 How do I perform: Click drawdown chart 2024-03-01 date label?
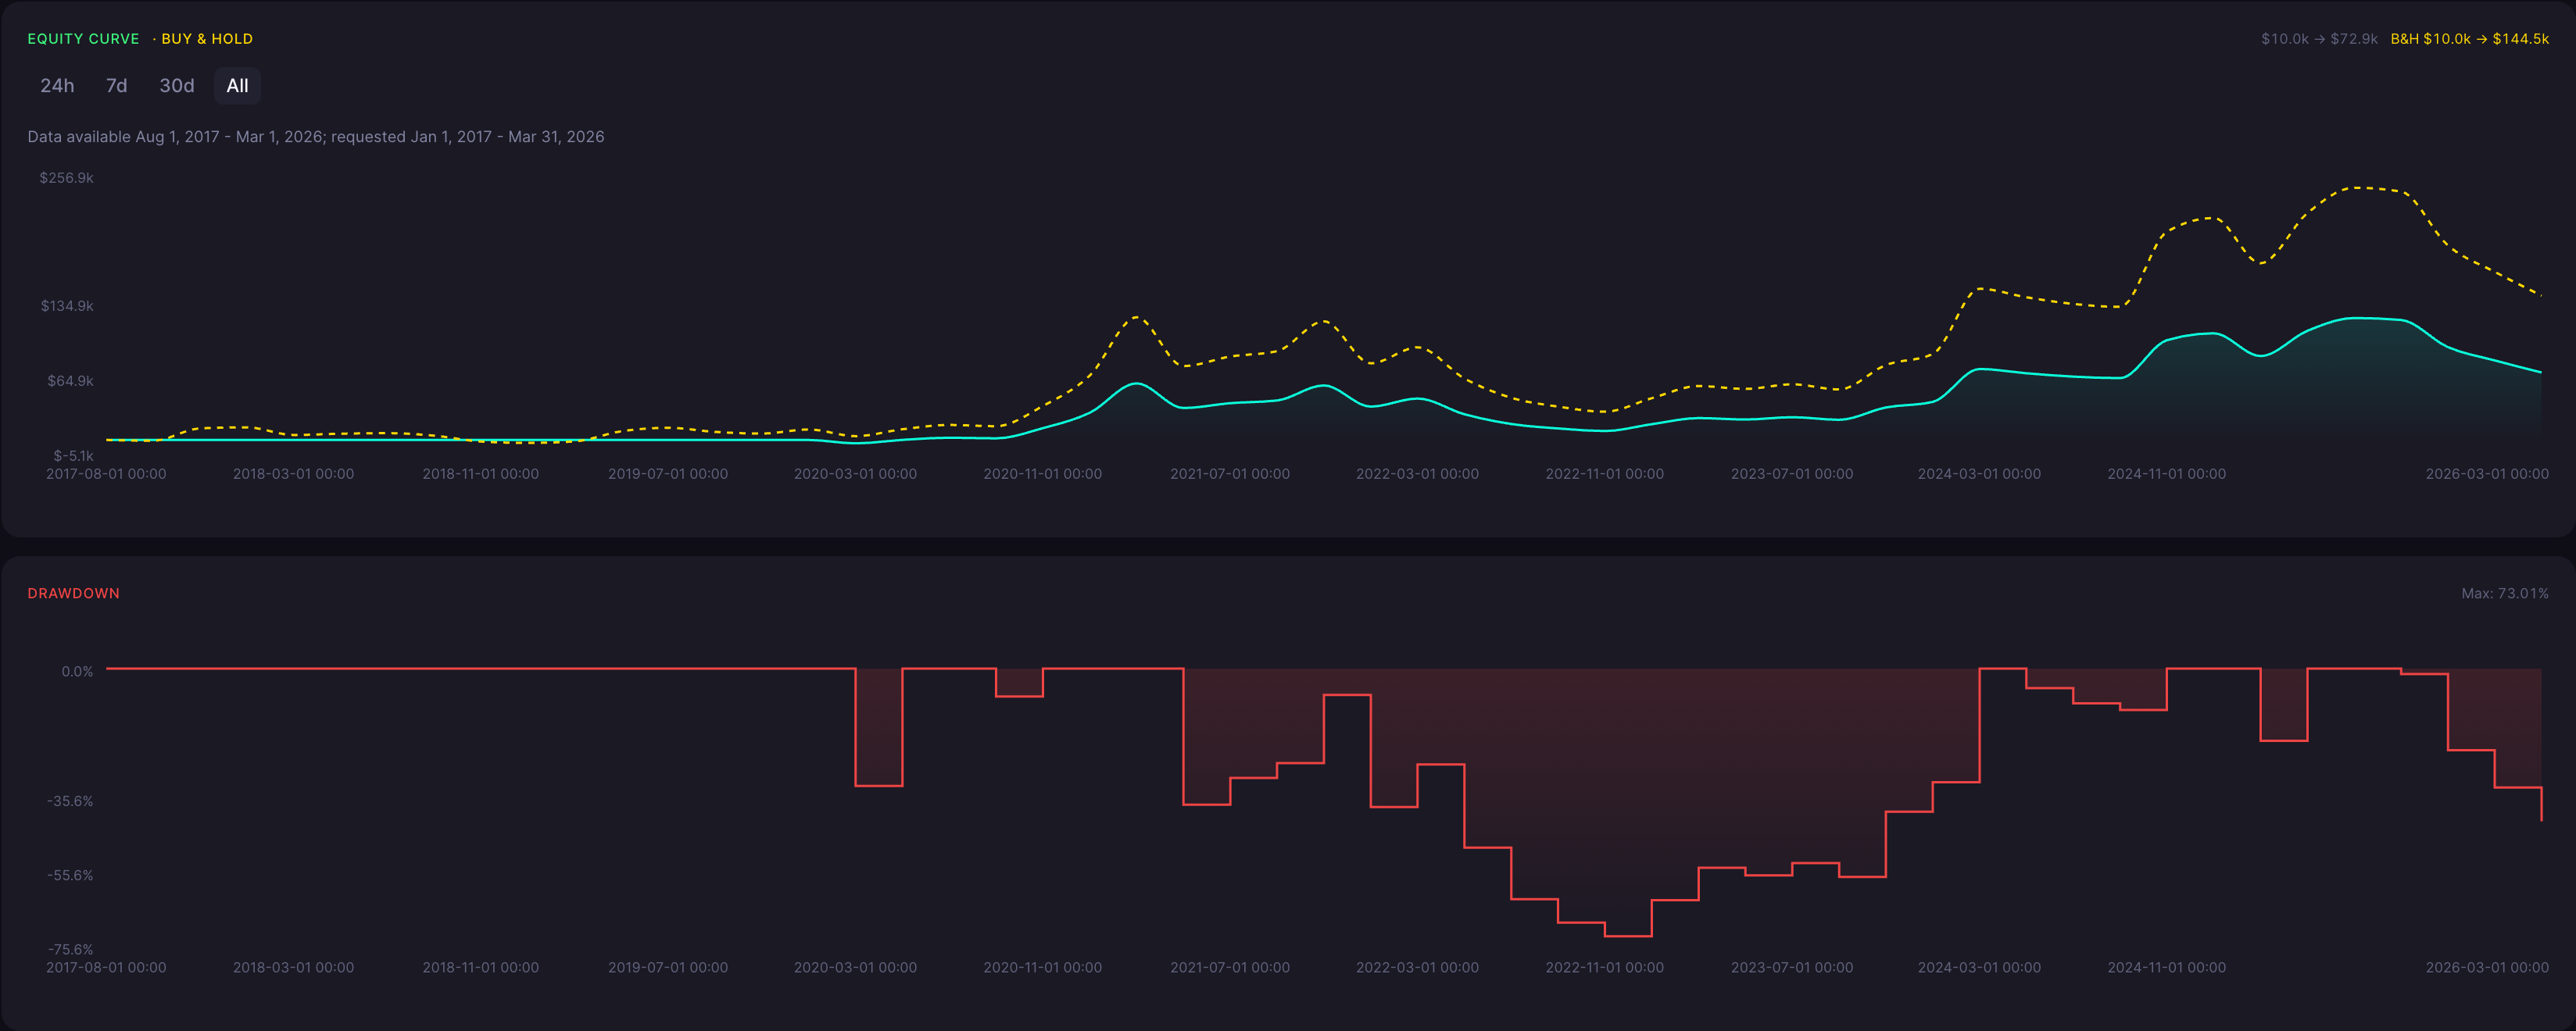(1979, 967)
